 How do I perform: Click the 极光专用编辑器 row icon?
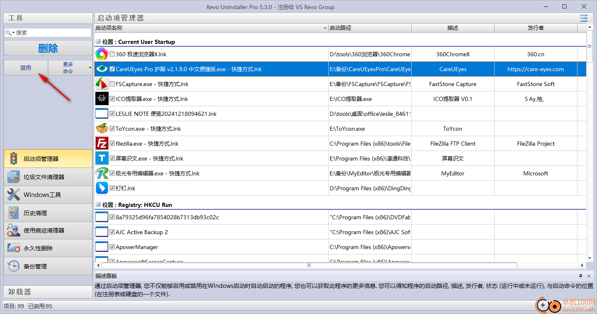(102, 173)
